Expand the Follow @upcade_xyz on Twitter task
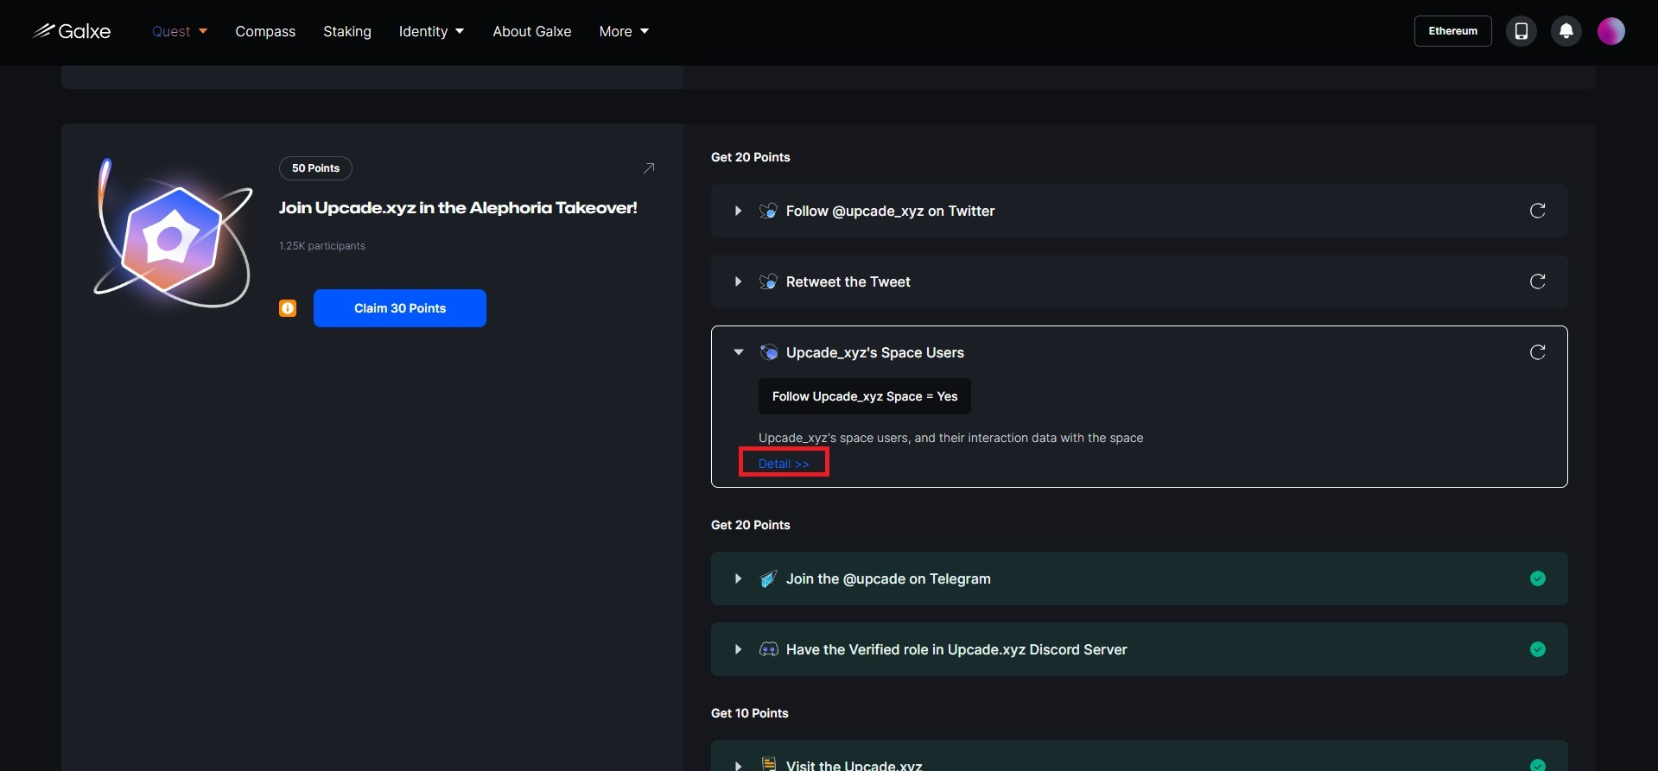 coord(738,211)
